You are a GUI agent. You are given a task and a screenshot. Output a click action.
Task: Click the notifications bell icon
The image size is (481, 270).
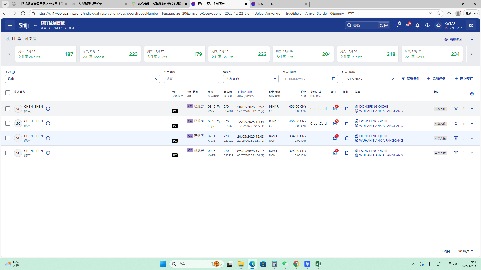[x=417, y=25]
